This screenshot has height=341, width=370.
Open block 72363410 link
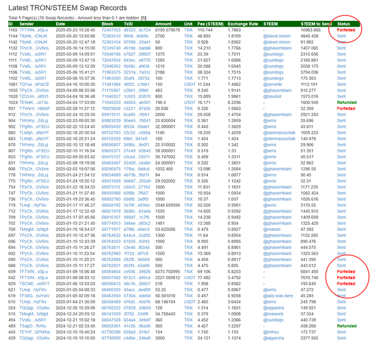(111, 36)
